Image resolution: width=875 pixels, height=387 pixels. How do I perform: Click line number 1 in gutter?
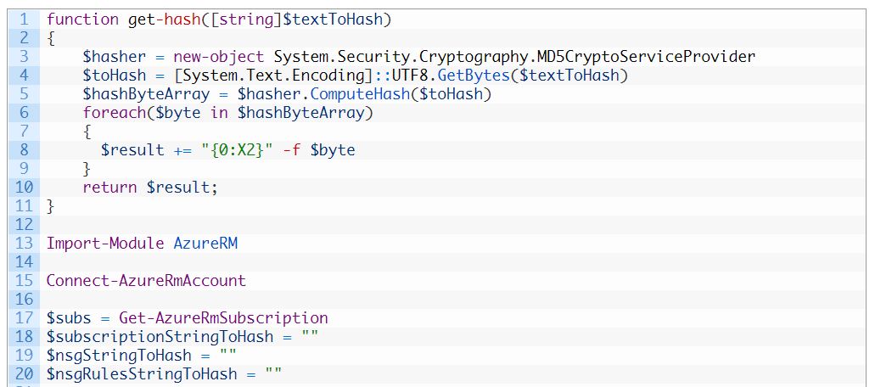(x=24, y=20)
